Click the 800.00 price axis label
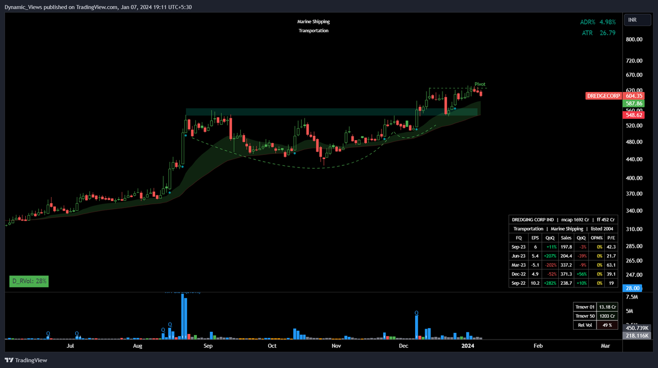 [634, 40]
